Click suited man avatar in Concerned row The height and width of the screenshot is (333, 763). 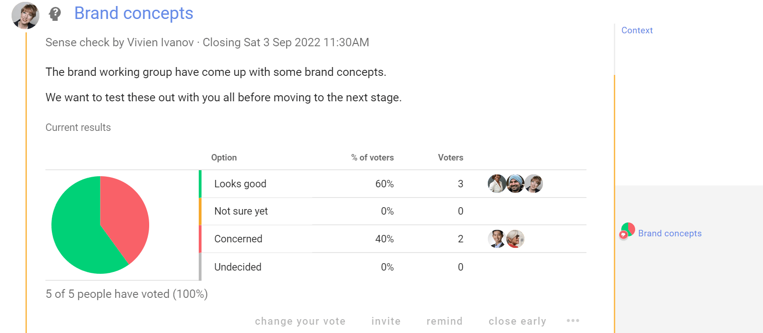(x=497, y=239)
